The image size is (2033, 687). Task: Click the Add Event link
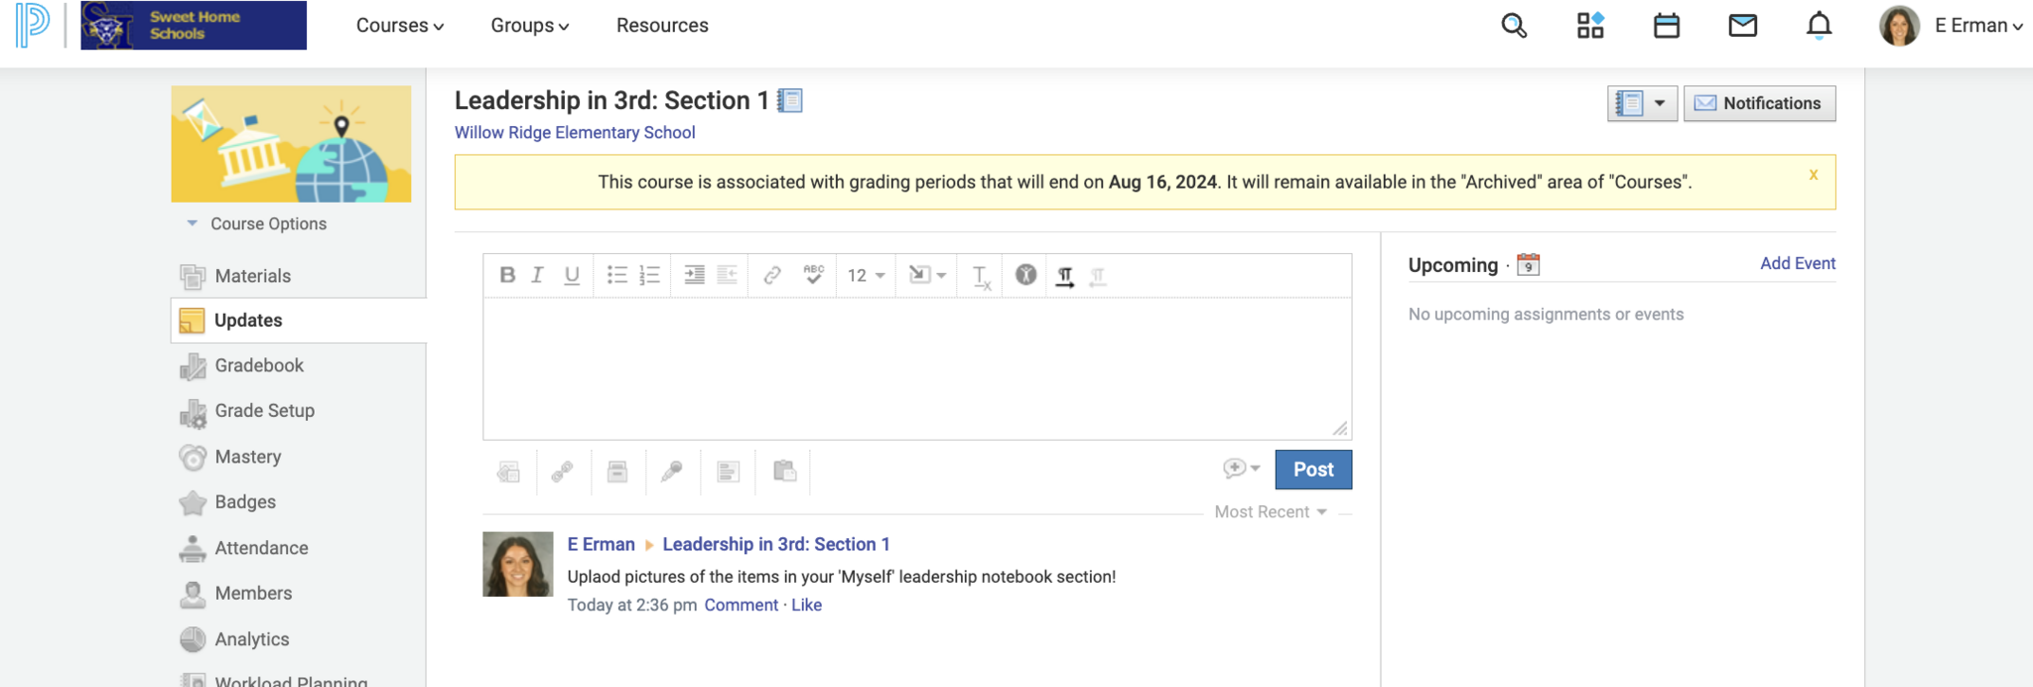1797,263
